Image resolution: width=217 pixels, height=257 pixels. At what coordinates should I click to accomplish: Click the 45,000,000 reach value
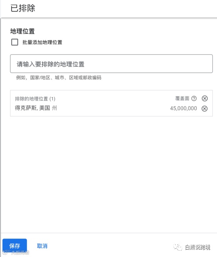[x=183, y=109]
